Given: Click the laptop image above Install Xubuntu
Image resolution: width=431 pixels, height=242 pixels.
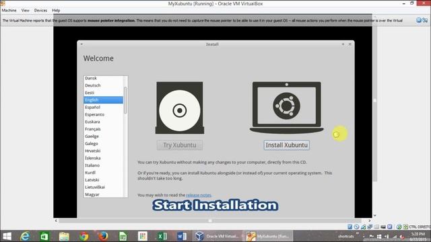Looking at the screenshot, I should click(286, 108).
